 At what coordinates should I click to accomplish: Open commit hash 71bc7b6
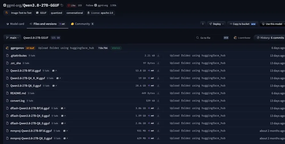[x=103, y=48]
